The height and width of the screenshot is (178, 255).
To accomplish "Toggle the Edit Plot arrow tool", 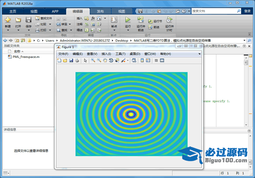I will (x=85, y=61).
